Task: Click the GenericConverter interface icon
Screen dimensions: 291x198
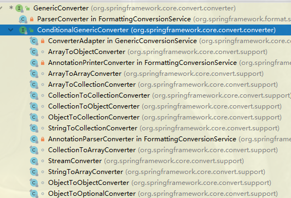Action: click(x=19, y=8)
